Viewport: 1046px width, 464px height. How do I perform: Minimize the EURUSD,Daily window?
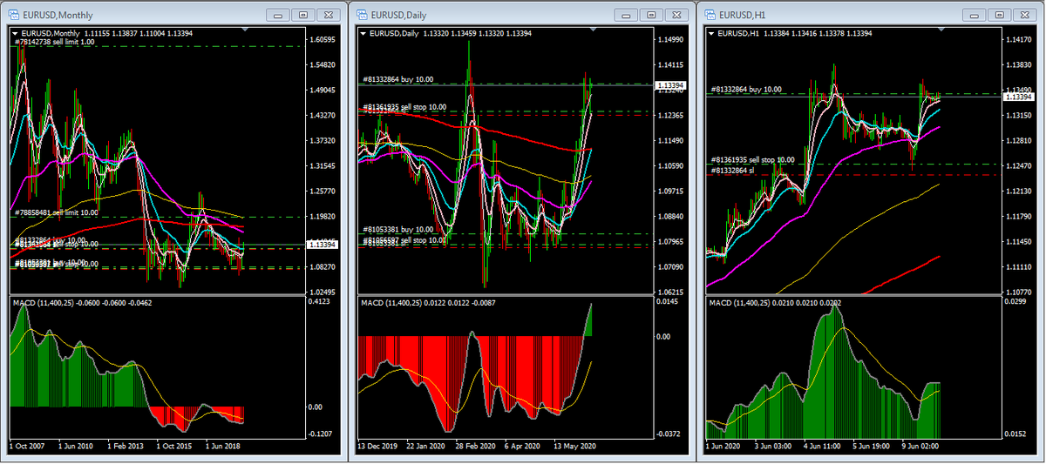[626, 15]
